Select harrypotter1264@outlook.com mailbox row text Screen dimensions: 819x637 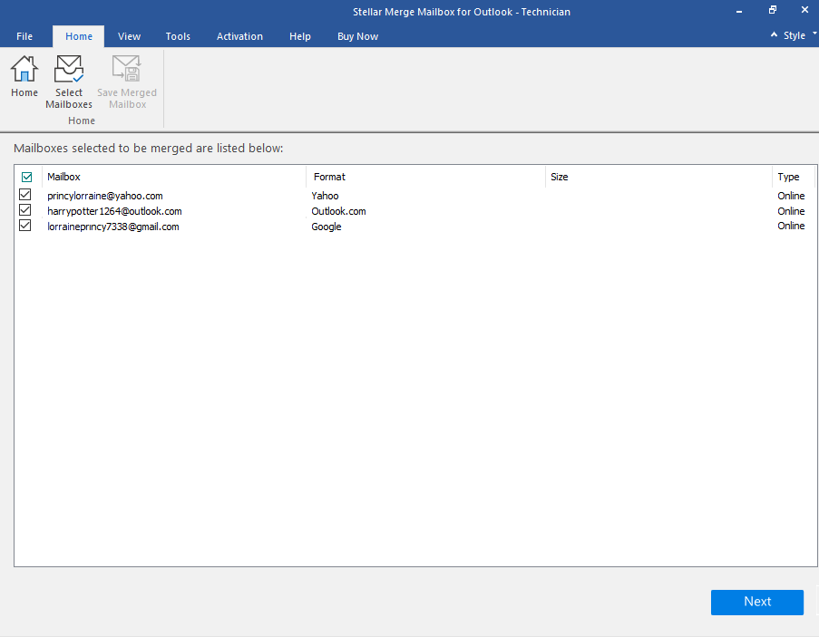click(114, 211)
